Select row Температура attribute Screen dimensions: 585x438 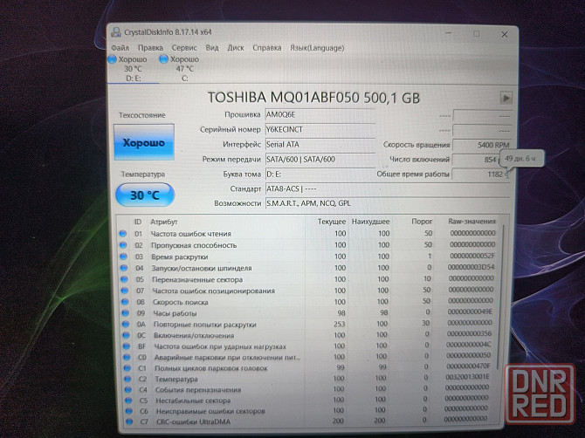tap(308, 379)
